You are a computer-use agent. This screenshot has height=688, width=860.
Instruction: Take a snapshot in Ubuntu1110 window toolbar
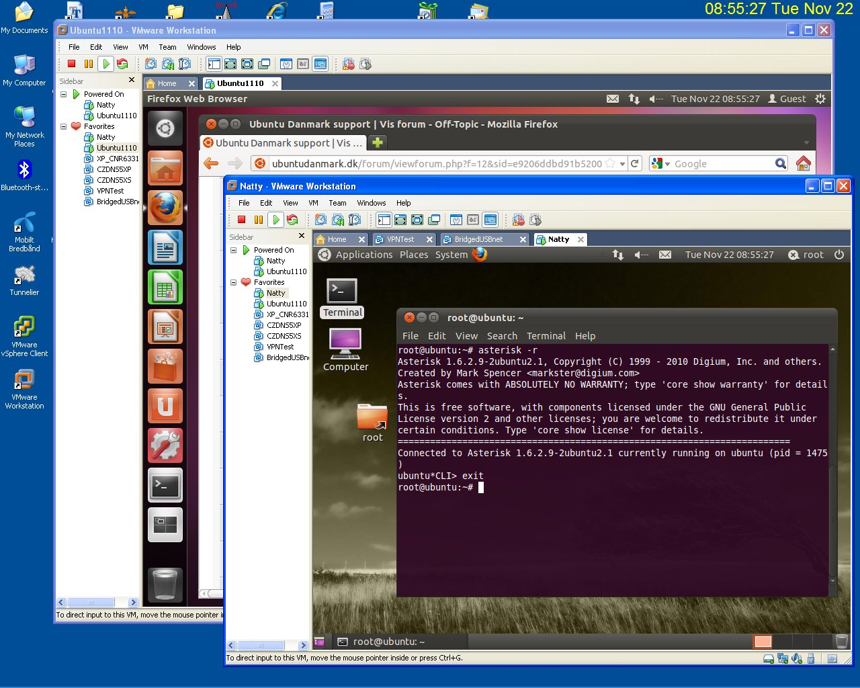pyautogui.click(x=151, y=64)
